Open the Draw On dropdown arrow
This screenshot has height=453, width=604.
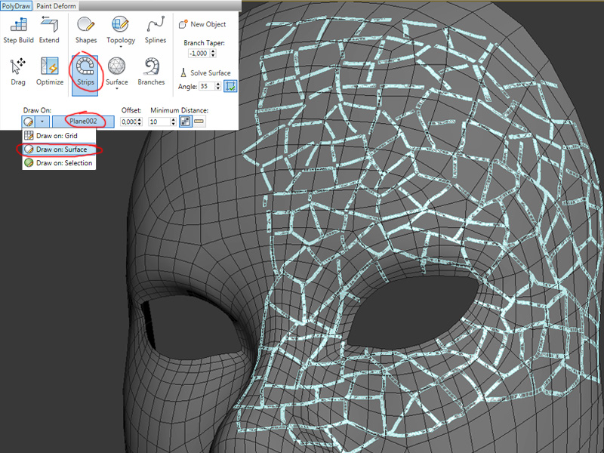pyautogui.click(x=43, y=122)
